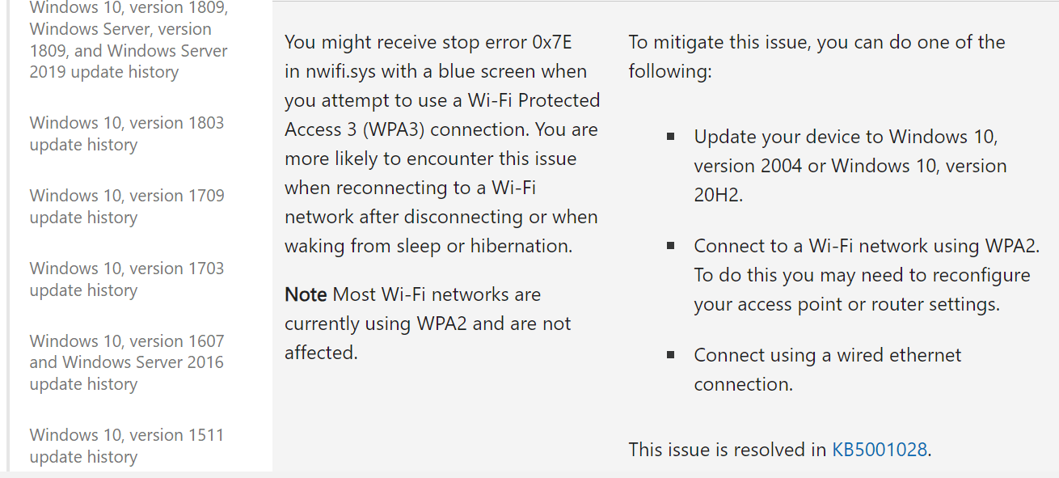Click the "version 2004 or Windows 10" line
The height and width of the screenshot is (478, 1059).
coord(850,166)
